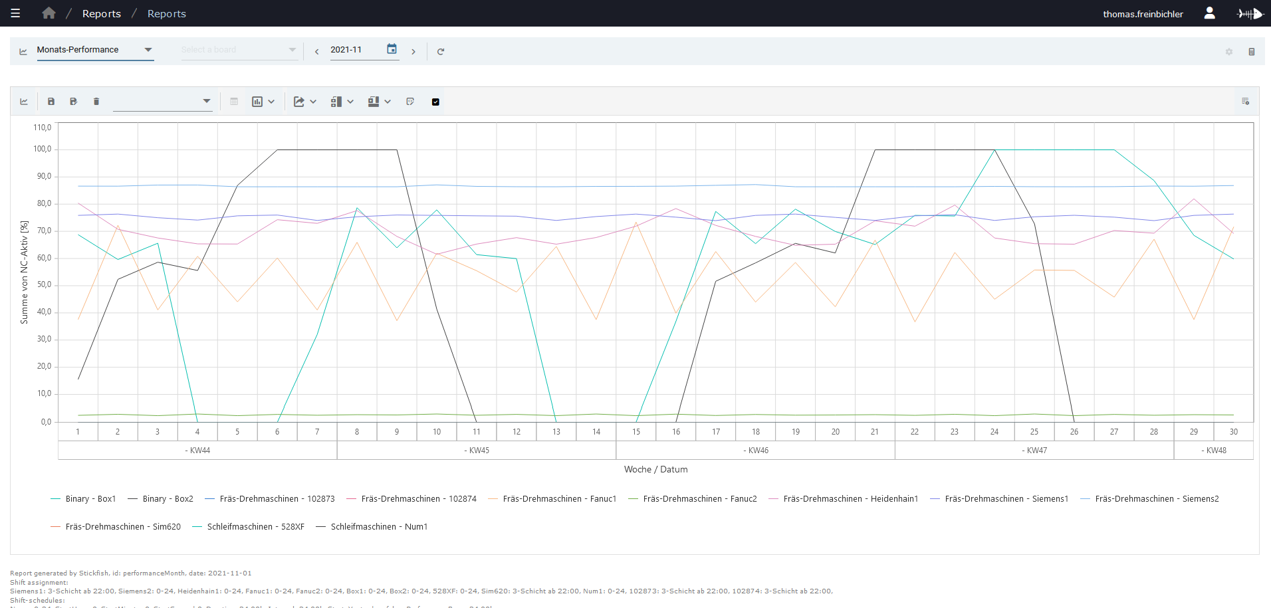
Task: Click the Summe von NC-Aktiv axis title
Action: tap(25, 272)
